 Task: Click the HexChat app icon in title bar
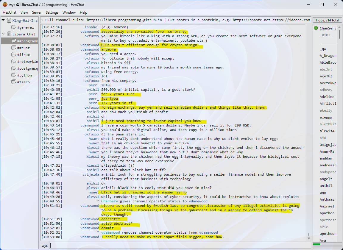click(5, 4)
